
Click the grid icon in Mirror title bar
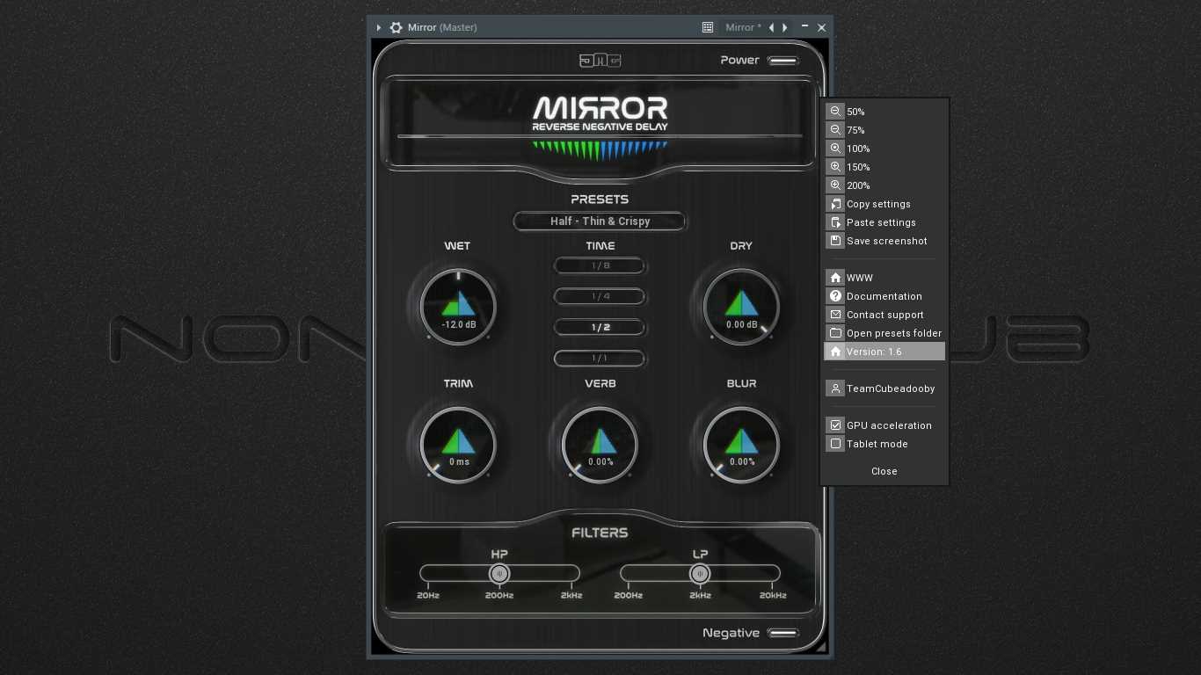(x=707, y=27)
